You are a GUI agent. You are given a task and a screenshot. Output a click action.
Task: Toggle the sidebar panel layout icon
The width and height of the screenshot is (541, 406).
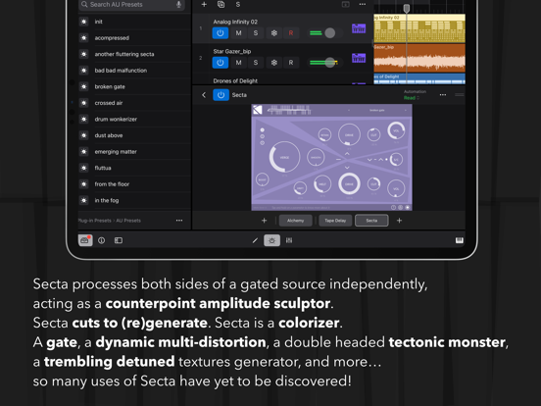click(x=119, y=240)
